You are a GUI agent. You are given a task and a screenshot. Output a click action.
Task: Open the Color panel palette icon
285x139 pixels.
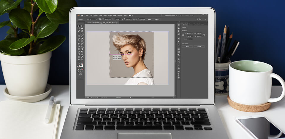(179, 25)
